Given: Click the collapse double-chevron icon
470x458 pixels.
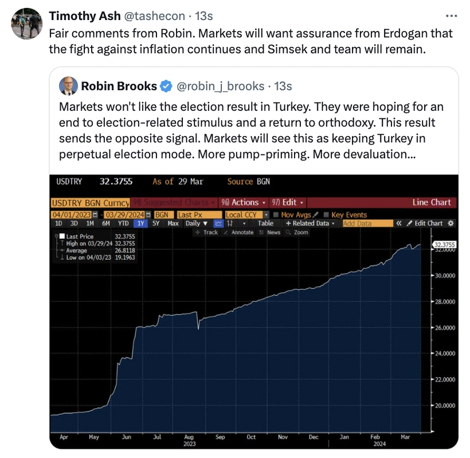Looking at the screenshot, I should click(398, 223).
